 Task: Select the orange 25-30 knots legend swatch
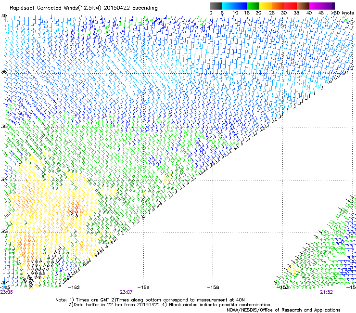click(278, 6)
